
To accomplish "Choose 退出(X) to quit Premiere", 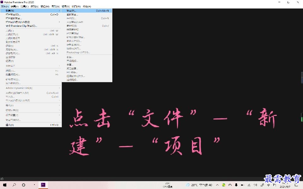I will (31, 125).
